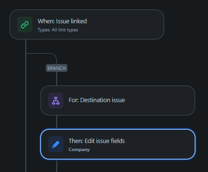Open the 'When: Issue linked' trigger title
Screen dimensions: 208x172
[62, 21]
